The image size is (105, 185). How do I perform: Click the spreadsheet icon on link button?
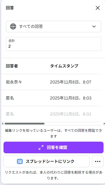20,161
